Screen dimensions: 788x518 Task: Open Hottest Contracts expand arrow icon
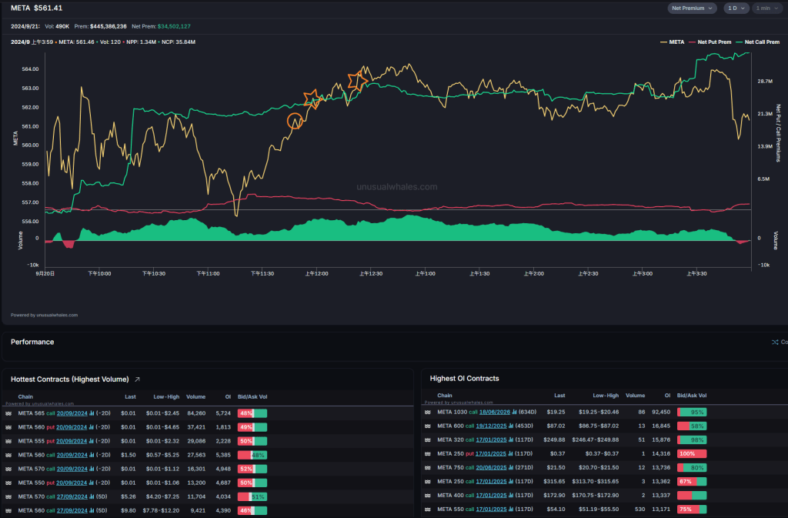[x=138, y=379]
